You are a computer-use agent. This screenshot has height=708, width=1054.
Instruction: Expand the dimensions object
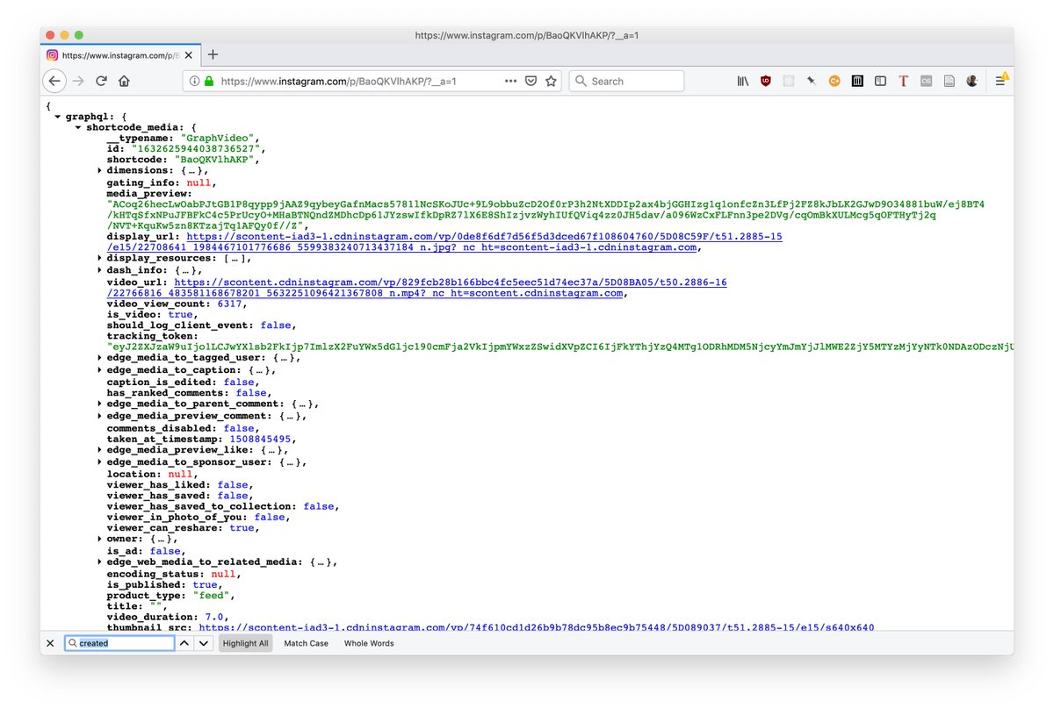coord(97,170)
